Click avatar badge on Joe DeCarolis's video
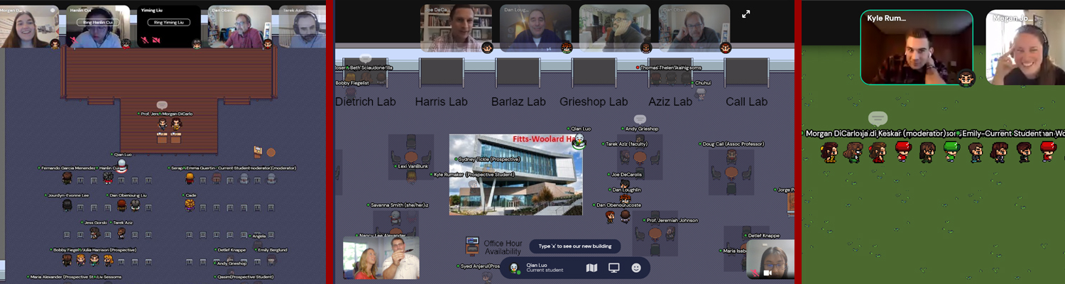 (487, 48)
